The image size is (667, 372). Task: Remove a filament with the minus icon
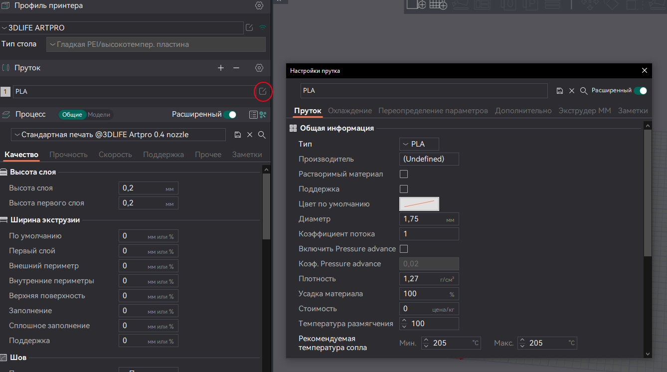pyautogui.click(x=236, y=68)
